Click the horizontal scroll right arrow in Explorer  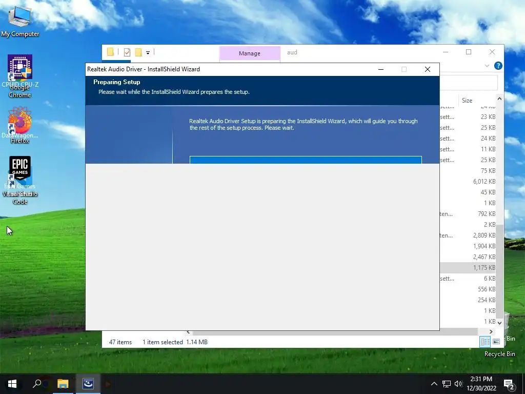click(x=491, y=332)
